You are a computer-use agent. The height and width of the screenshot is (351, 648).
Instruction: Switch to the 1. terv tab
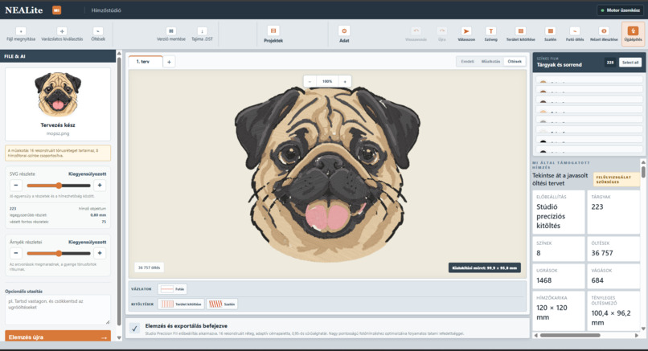point(144,62)
